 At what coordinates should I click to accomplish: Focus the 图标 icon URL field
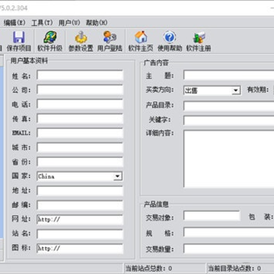pos(80,249)
